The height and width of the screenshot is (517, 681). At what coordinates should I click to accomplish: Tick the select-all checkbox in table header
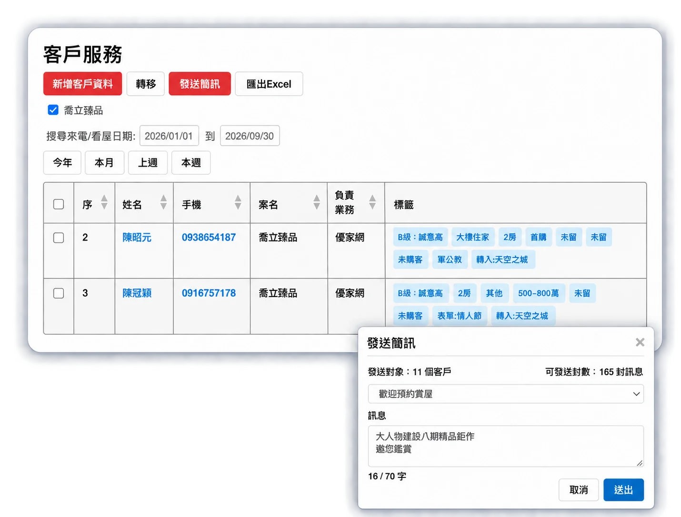point(59,204)
